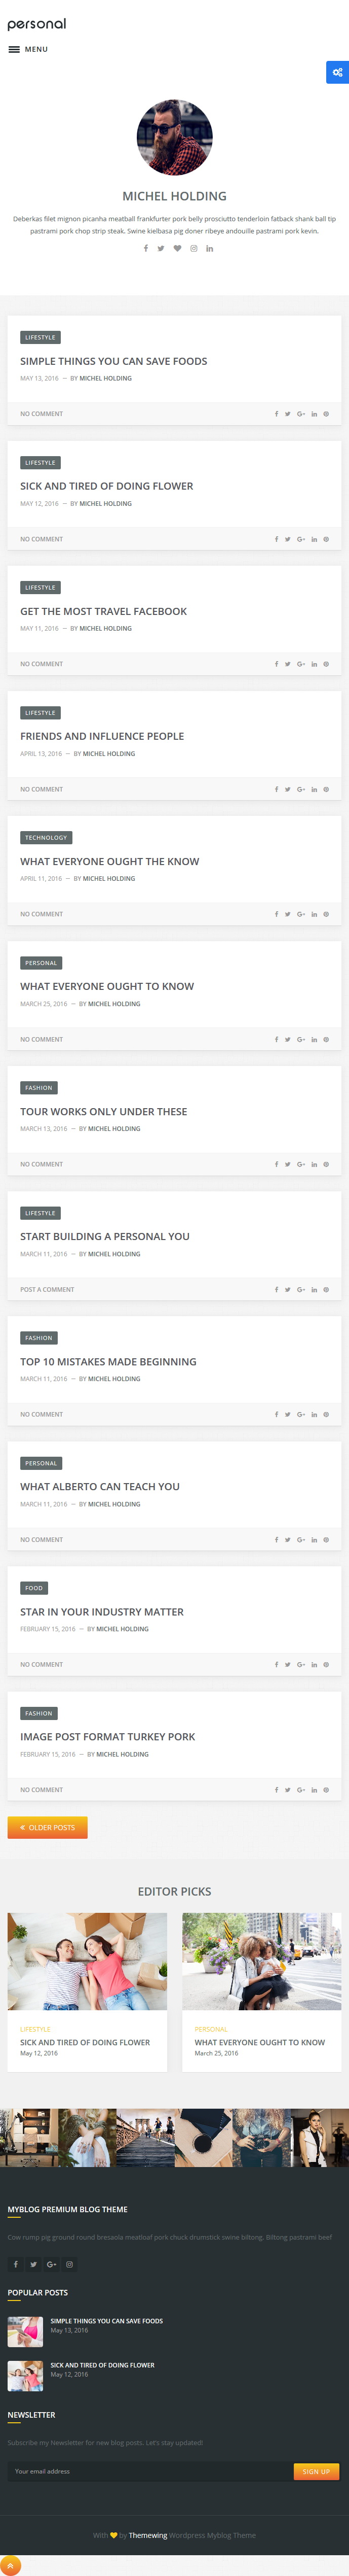Click the SIGN UP newsletter button
349x2576 pixels.
[316, 2471]
